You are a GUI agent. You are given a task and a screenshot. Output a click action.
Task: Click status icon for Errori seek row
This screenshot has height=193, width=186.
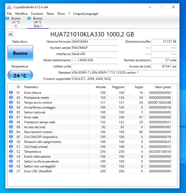tap(11, 117)
